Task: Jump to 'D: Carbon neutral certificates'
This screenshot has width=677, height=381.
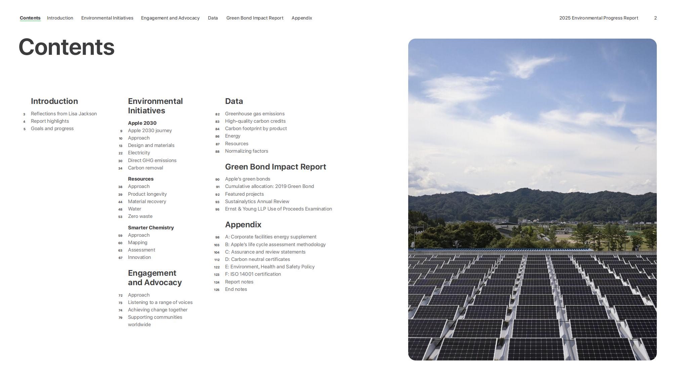Action: coord(258,259)
